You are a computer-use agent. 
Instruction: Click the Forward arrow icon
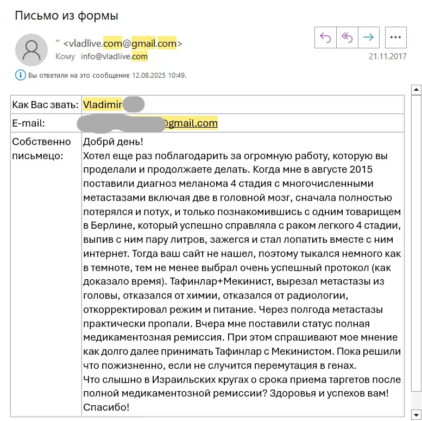tap(369, 37)
